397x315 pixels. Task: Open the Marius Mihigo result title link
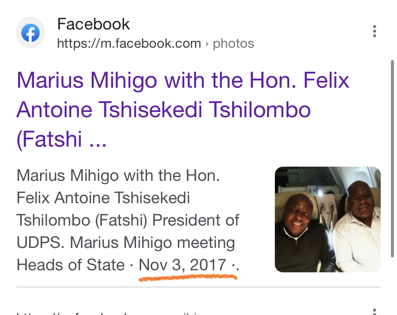[183, 81]
